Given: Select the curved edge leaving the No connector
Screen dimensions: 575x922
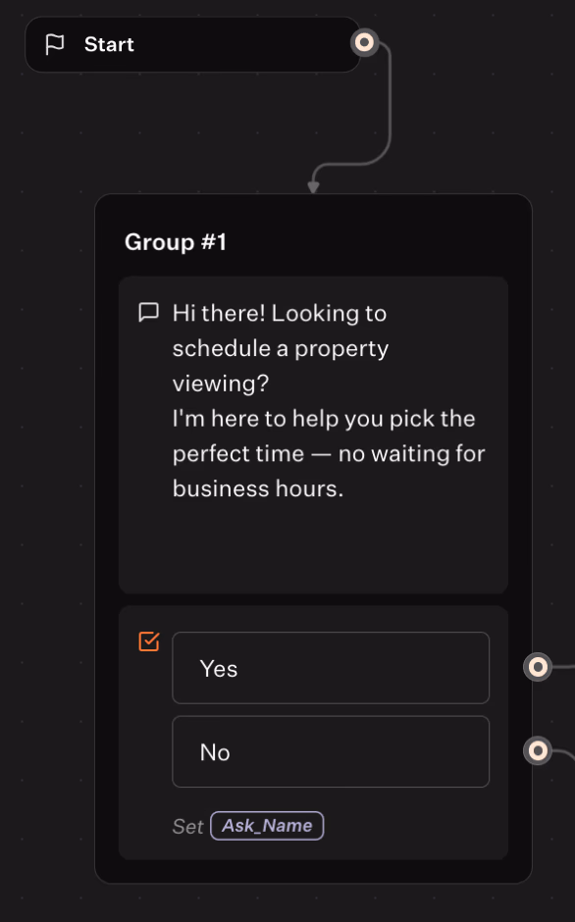Looking at the screenshot, I should click(x=564, y=752).
